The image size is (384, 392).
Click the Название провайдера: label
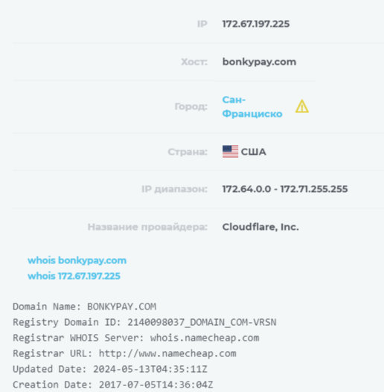[x=147, y=228]
